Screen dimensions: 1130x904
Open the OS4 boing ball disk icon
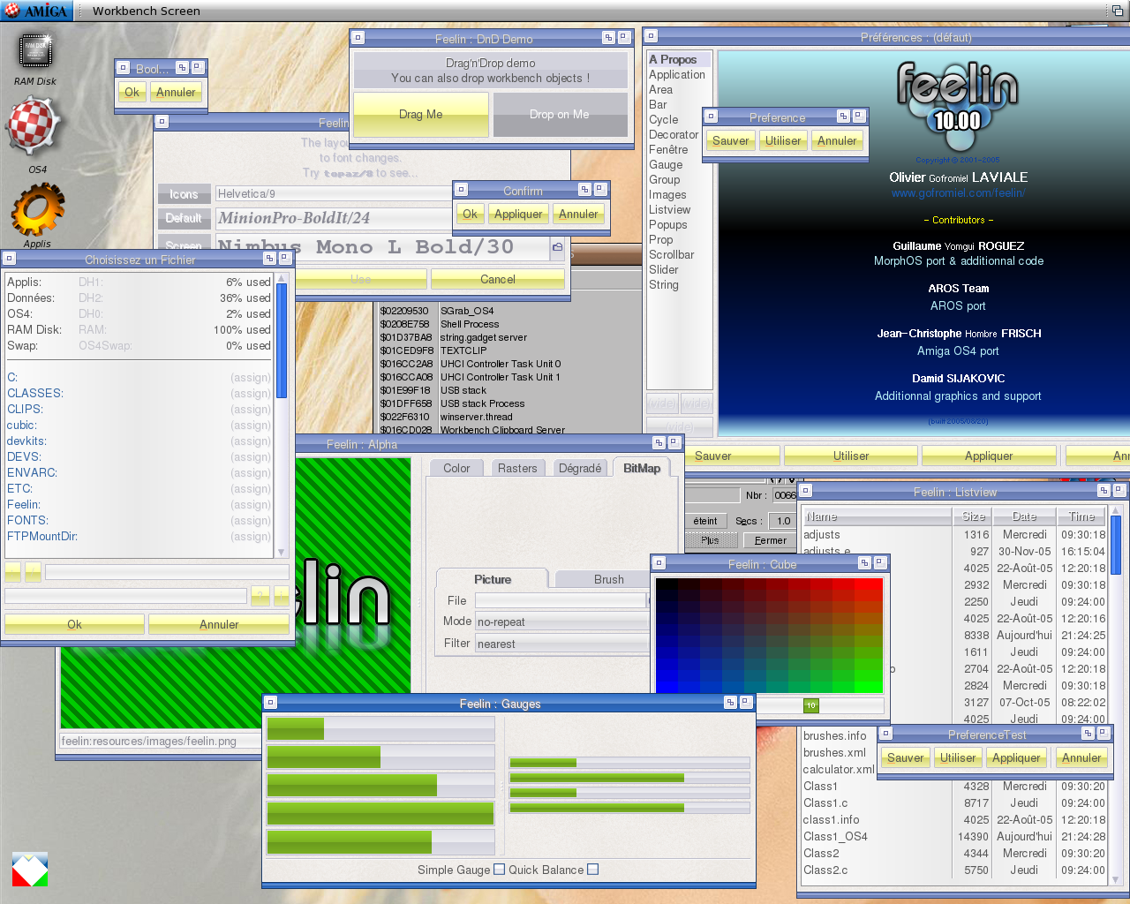[x=33, y=126]
